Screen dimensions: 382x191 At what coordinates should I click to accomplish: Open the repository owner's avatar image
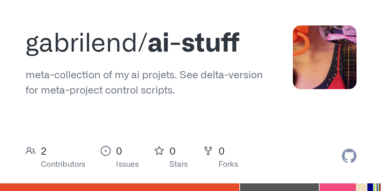pyautogui.click(x=324, y=57)
